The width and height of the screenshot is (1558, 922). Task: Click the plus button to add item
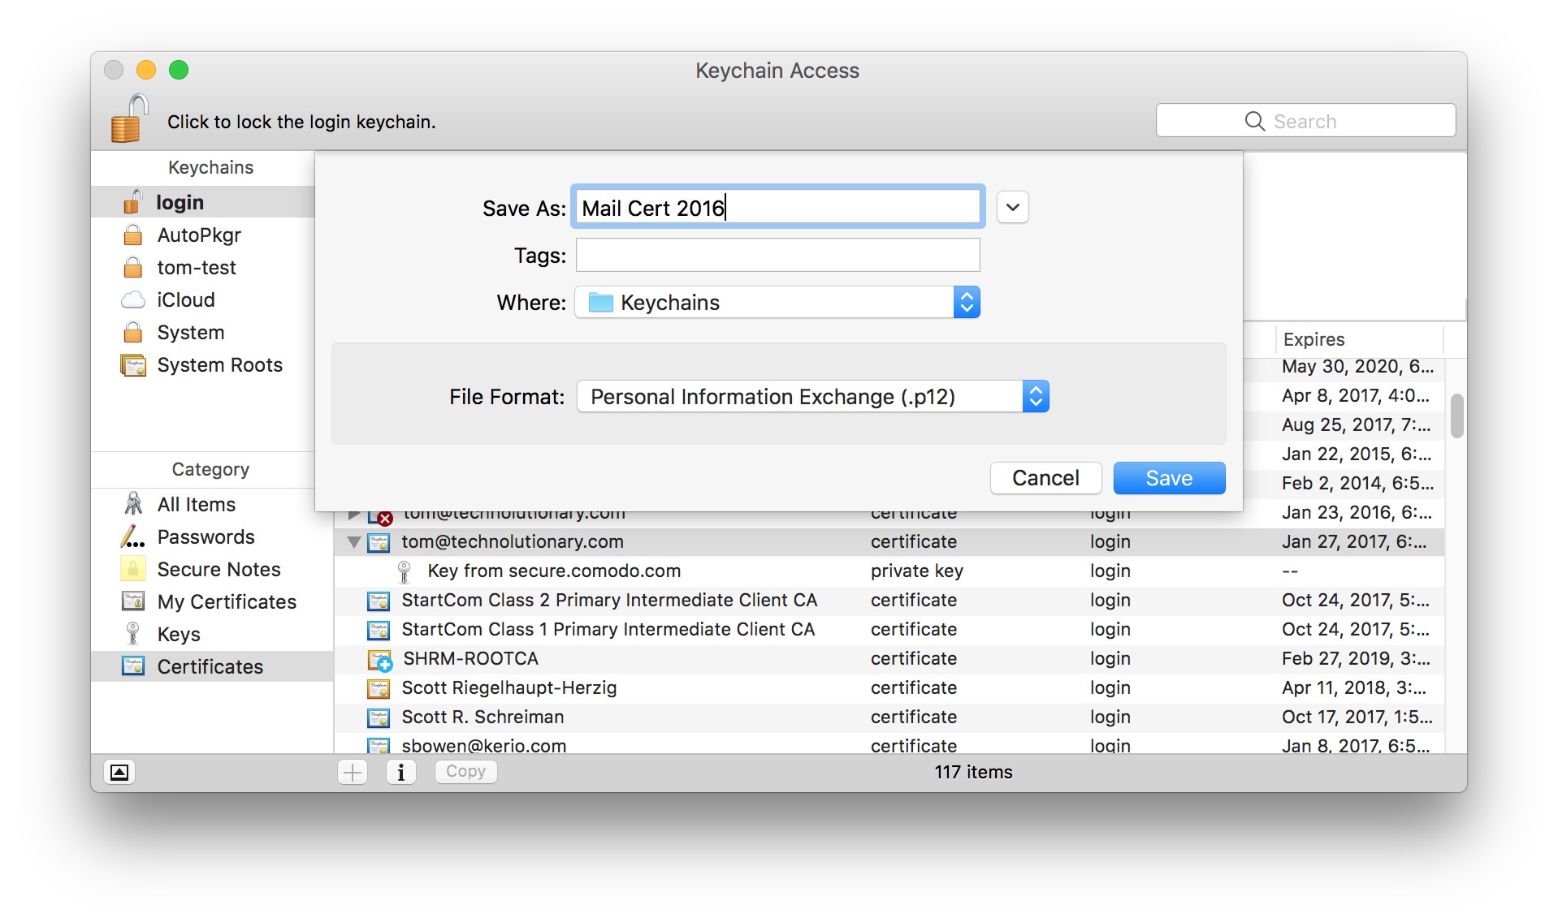(353, 772)
